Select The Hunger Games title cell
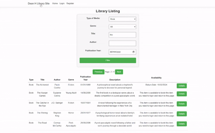 click(x=42, y=94)
